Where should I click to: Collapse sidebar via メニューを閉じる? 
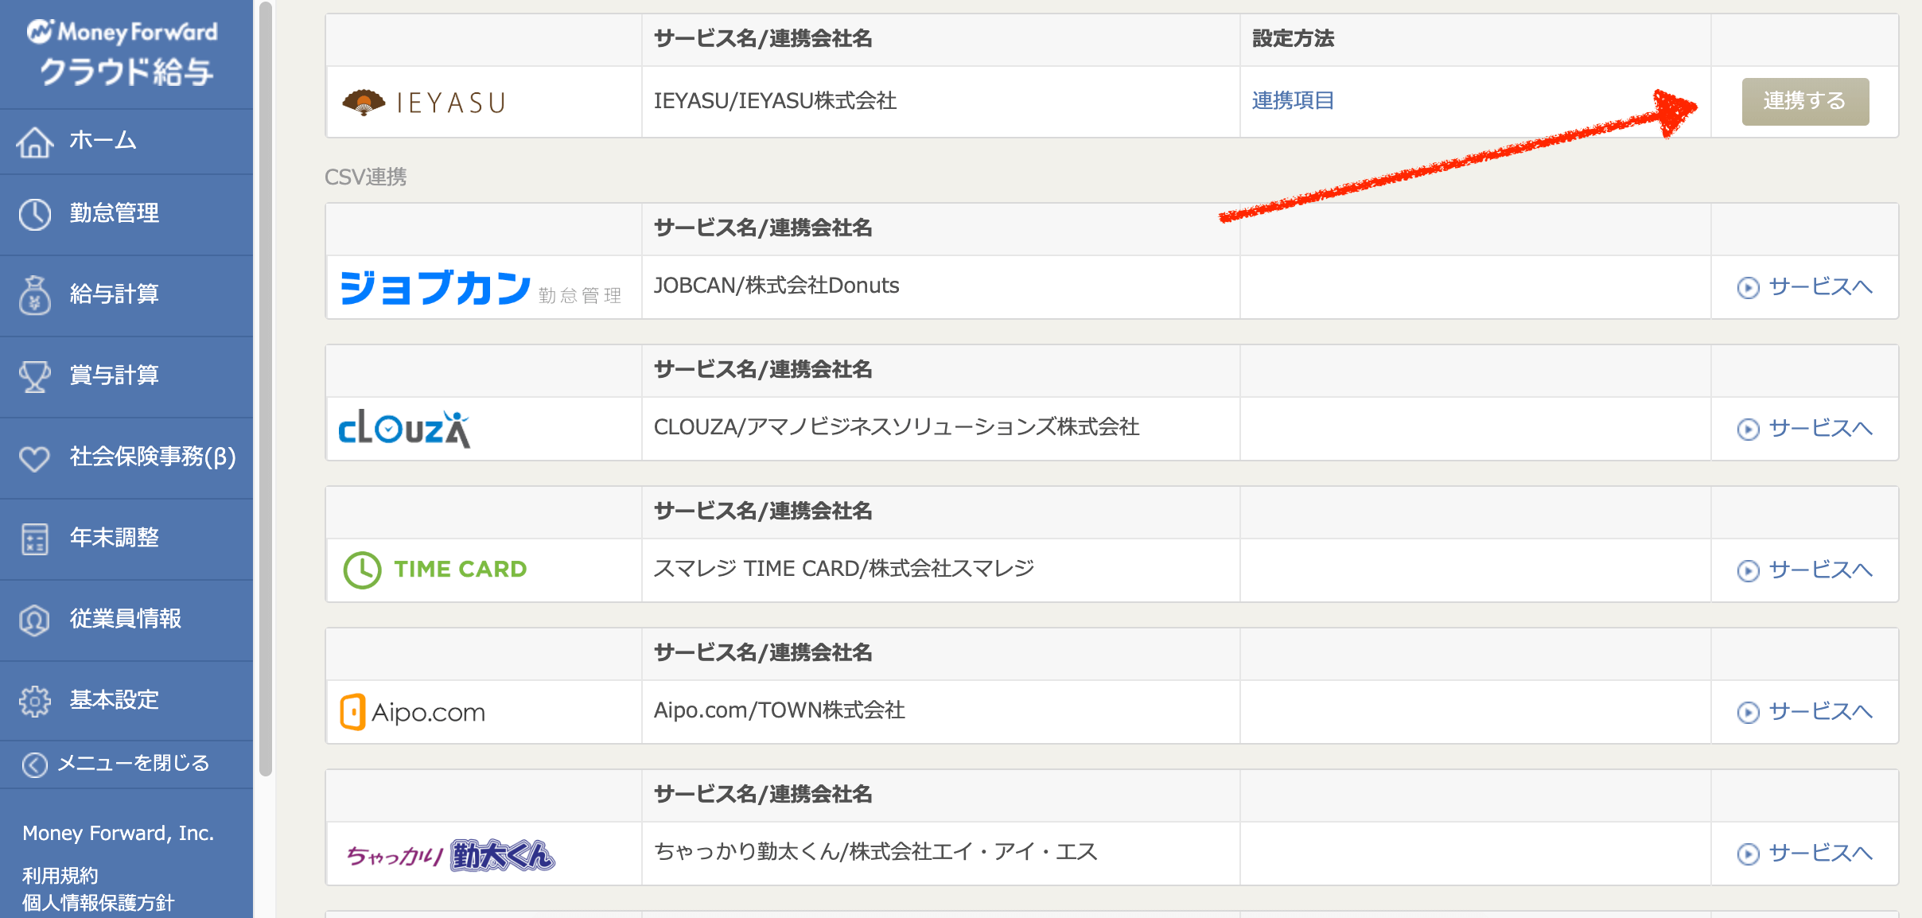(126, 764)
